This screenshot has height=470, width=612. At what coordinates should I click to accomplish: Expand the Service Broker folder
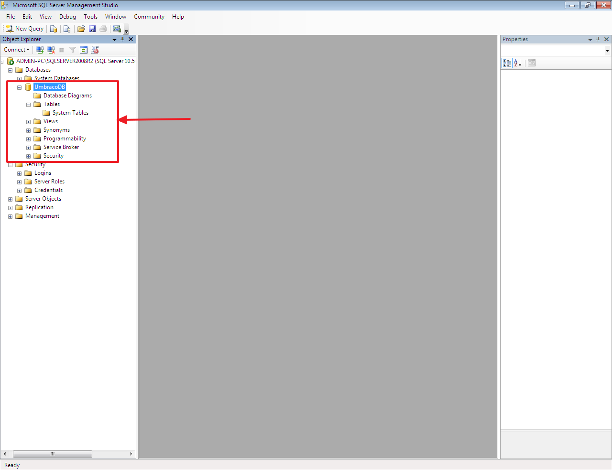[x=28, y=148]
